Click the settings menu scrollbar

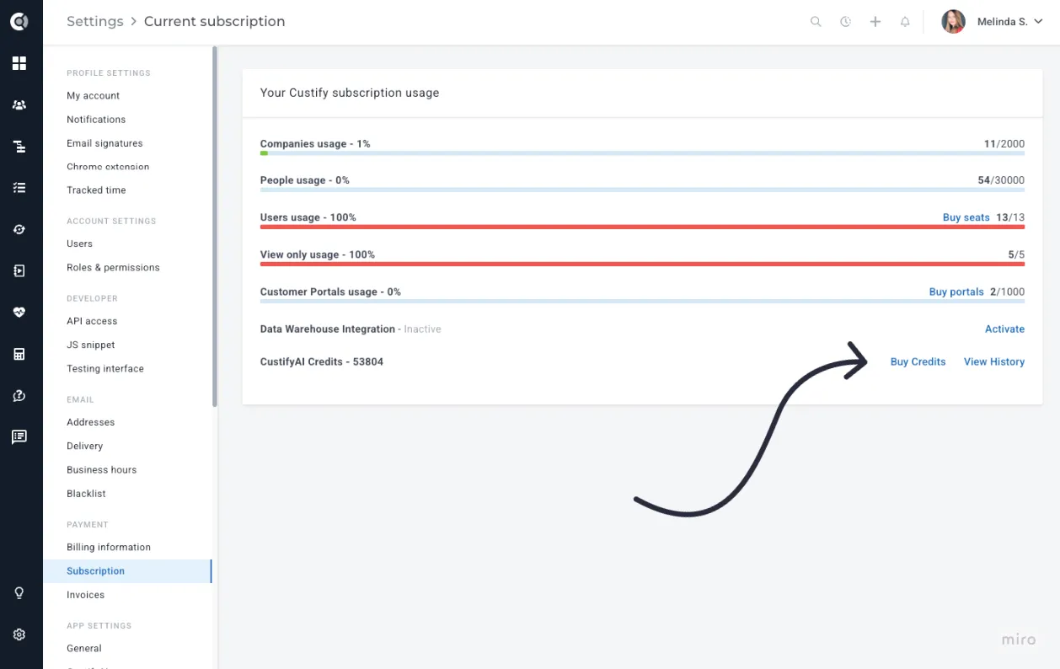click(215, 227)
